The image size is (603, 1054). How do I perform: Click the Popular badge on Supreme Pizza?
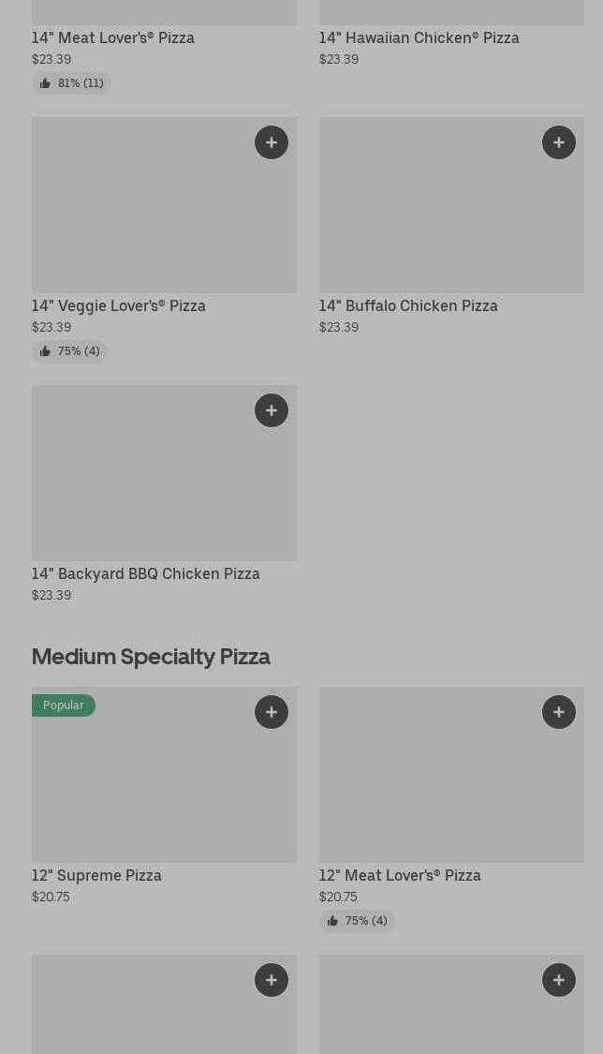coord(63,705)
